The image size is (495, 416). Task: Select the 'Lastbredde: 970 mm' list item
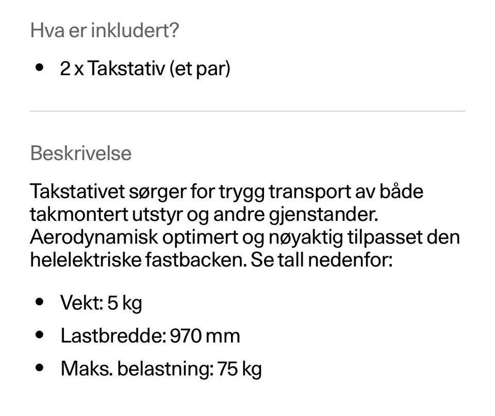[x=150, y=336]
